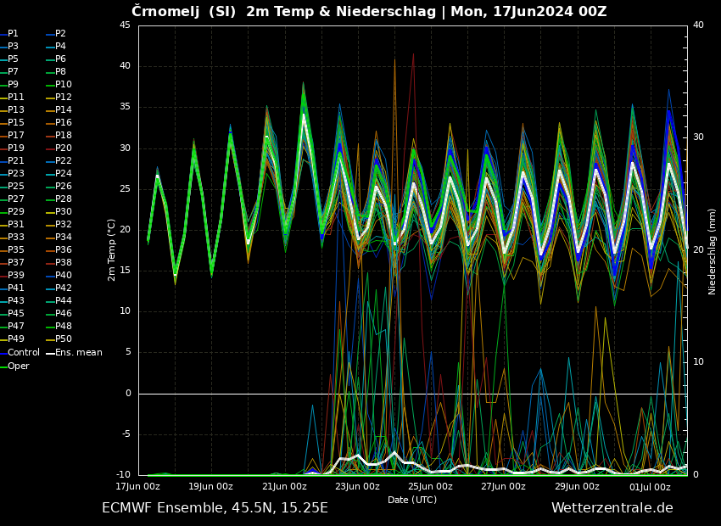Click the Wetterzentrale.de footer text
Screen dimensions: 721x526
pos(612,508)
